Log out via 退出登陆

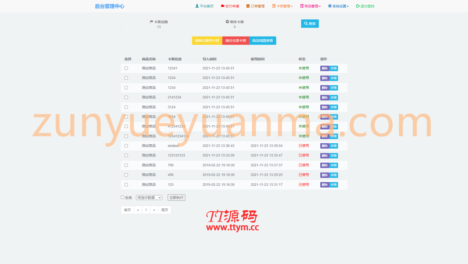click(x=365, y=6)
